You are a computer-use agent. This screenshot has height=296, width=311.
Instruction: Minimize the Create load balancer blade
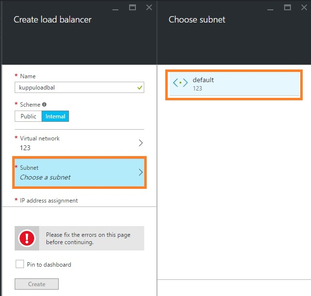[x=115, y=9]
